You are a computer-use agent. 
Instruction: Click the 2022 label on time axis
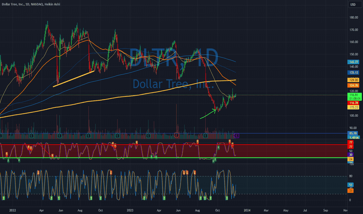pos(12,210)
